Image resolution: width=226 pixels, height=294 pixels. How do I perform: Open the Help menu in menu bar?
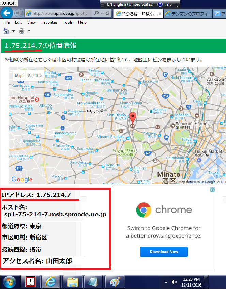tap(82, 22)
